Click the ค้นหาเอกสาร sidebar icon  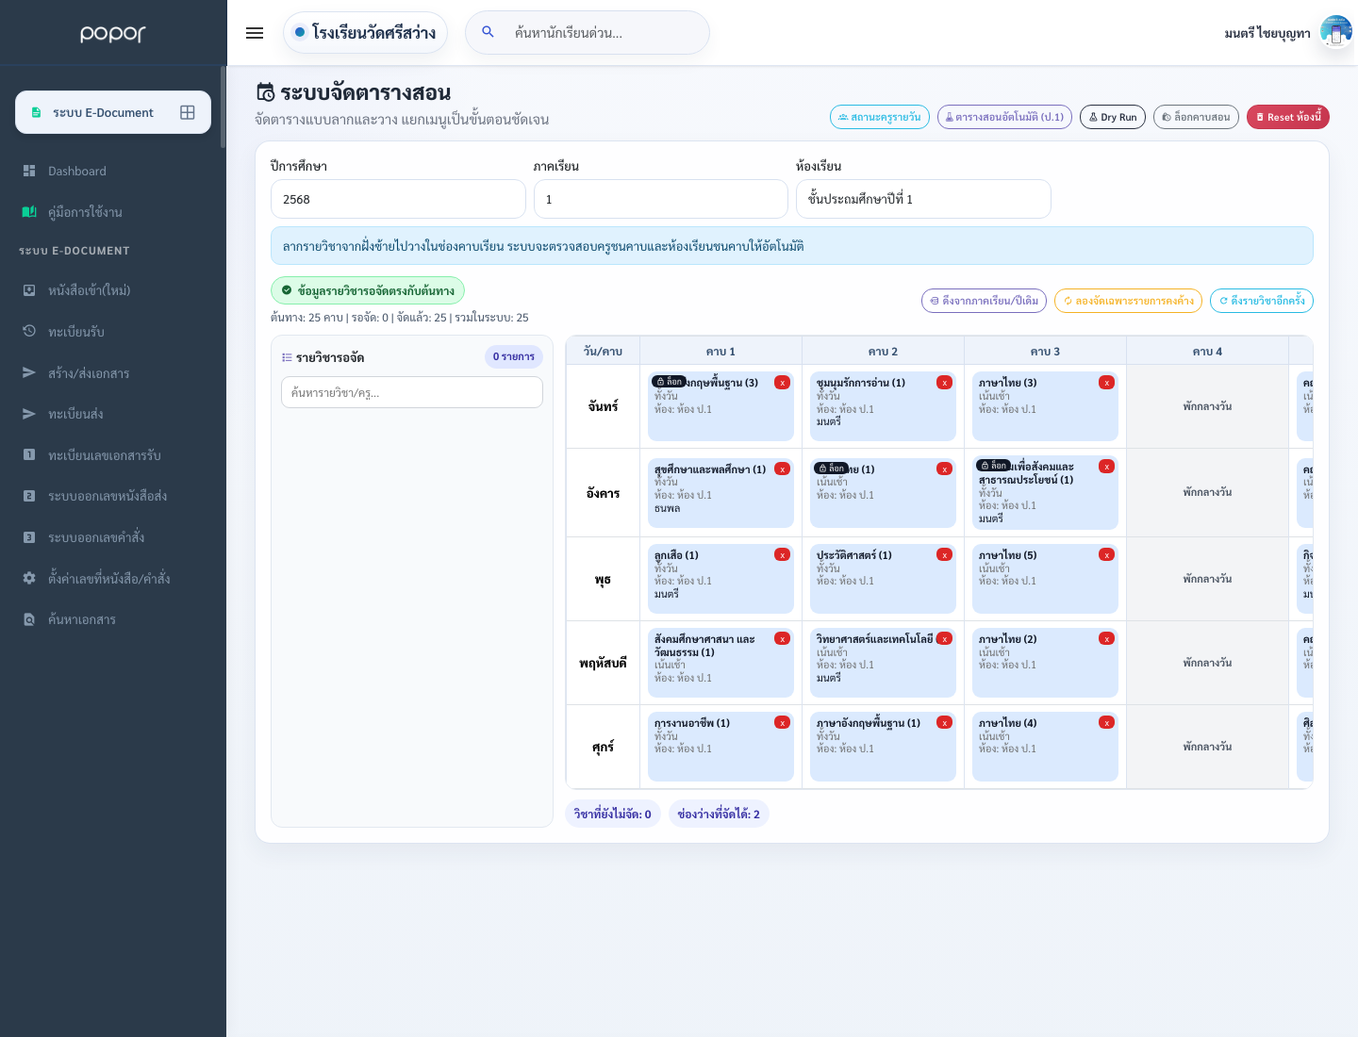[29, 619]
